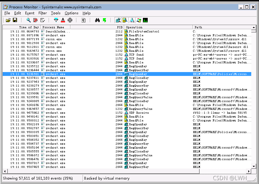The width and height of the screenshot is (259, 184).
Task: Open the File menu
Action: (x=7, y=13)
